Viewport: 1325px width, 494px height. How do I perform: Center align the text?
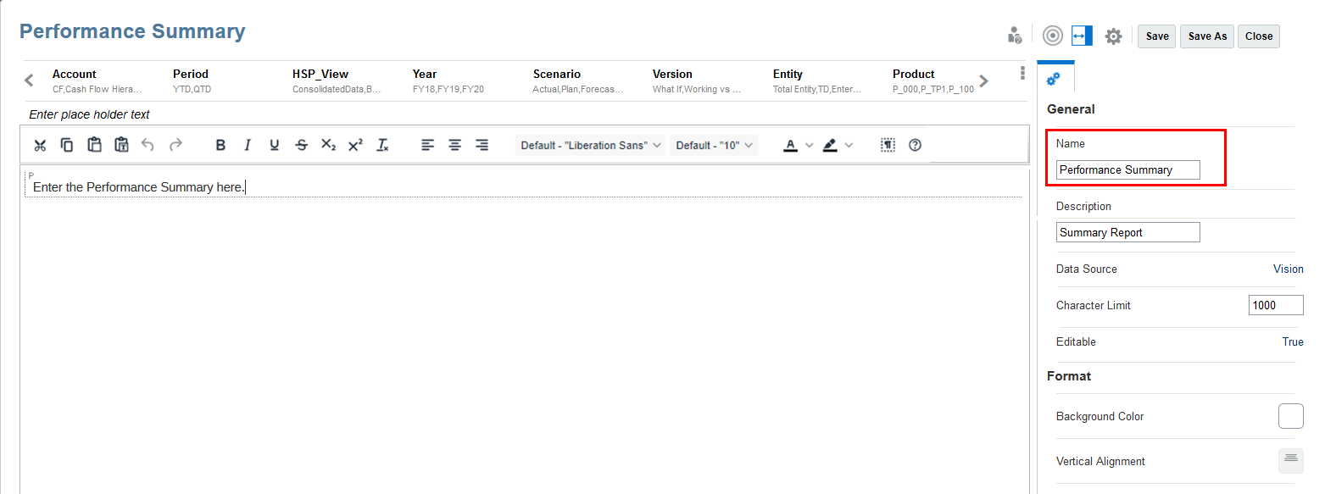(455, 145)
